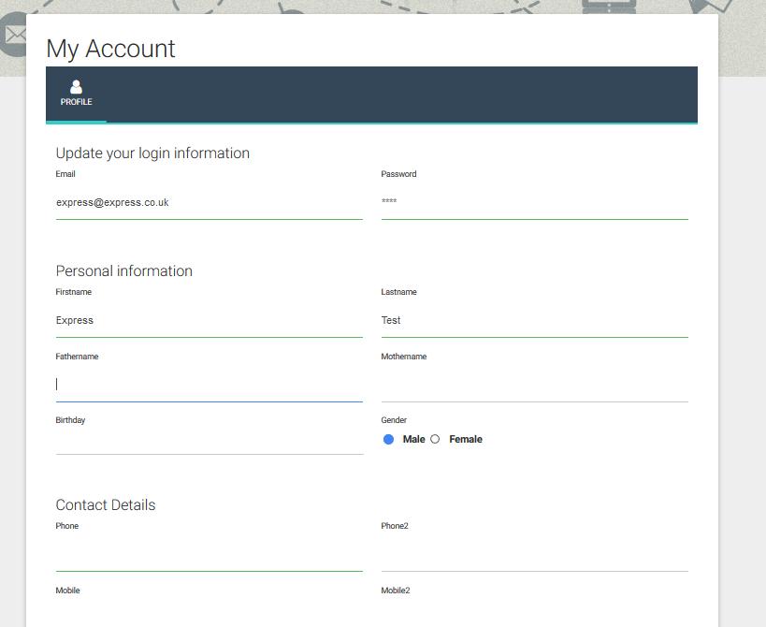766x627 pixels.
Task: Click the Mobile label
Action: pyautogui.click(x=67, y=591)
